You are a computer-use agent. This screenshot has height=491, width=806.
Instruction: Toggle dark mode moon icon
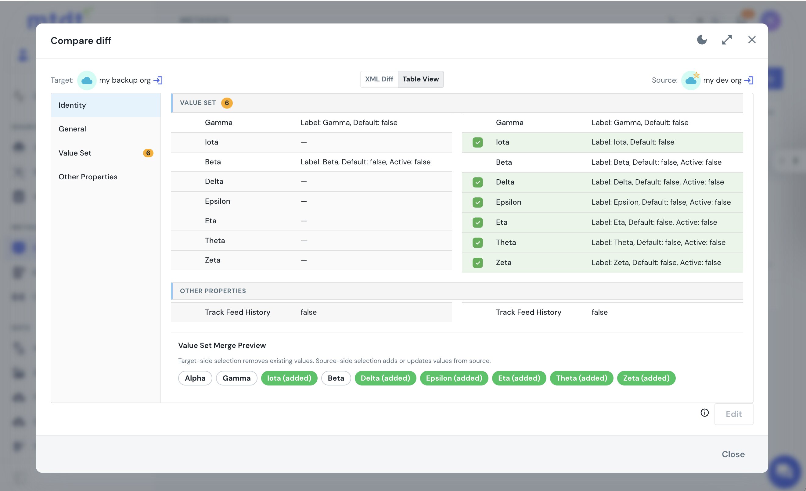click(702, 40)
